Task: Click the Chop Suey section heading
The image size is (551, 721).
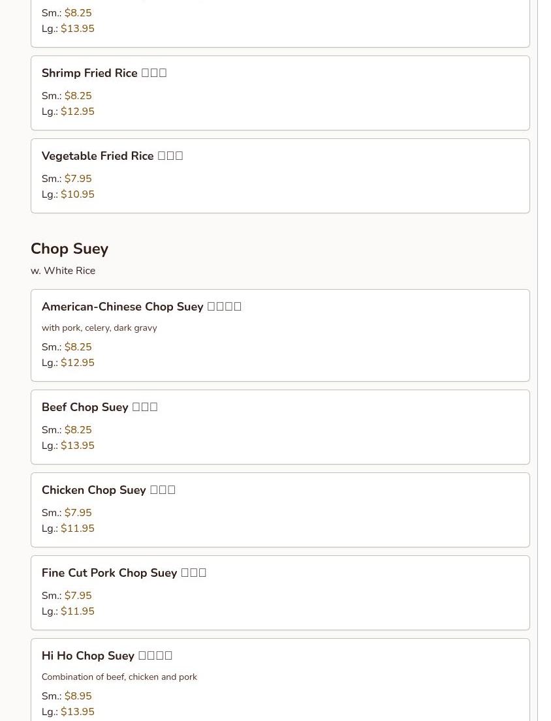Action: [x=69, y=249]
